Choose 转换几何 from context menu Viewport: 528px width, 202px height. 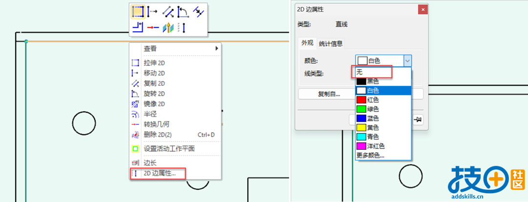click(x=175, y=125)
